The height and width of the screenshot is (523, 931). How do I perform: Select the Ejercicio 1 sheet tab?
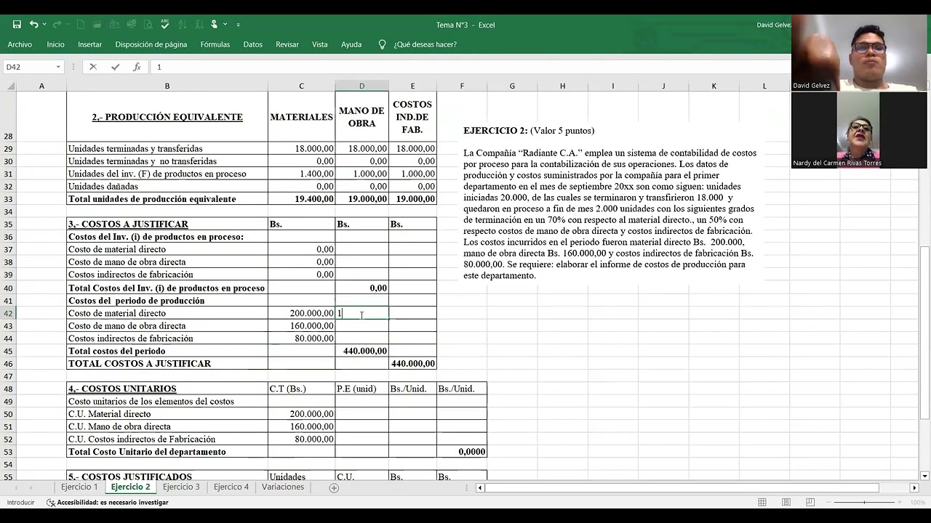79,487
